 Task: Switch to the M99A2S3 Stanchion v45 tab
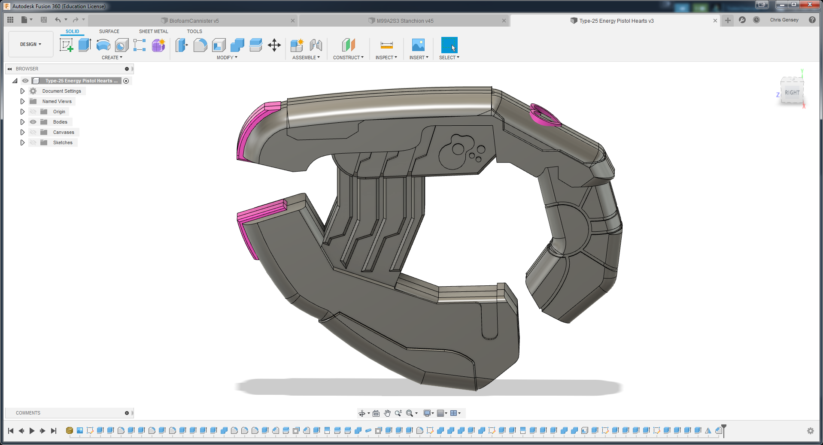(x=405, y=21)
